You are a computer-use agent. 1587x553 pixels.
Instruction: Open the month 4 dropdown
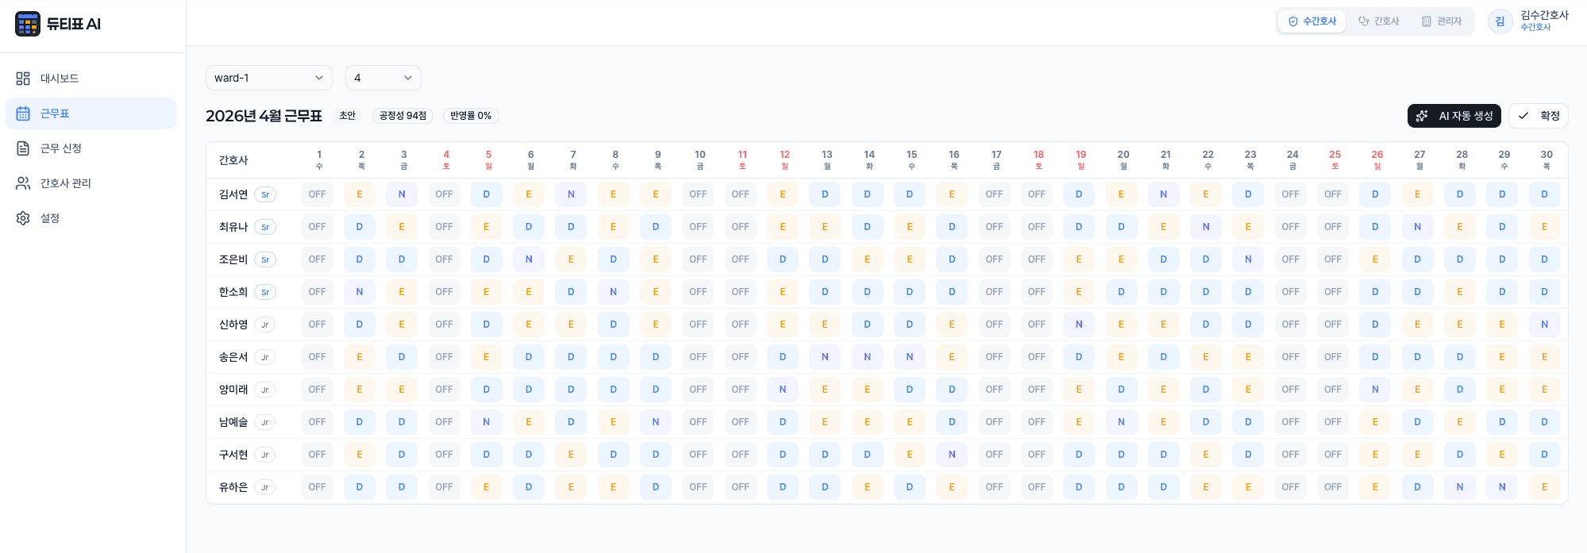click(x=383, y=78)
